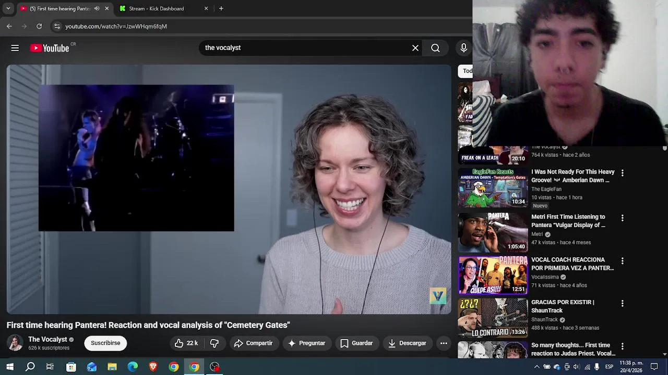Select the address bar URL
Screen dimensions: 668x375
116,26
